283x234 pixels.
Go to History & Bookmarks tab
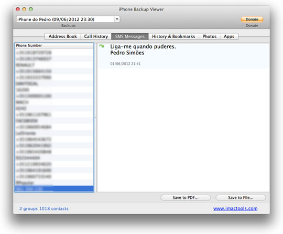click(173, 37)
